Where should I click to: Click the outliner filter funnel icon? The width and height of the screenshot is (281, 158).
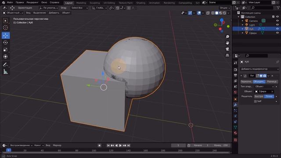tap(278, 8)
